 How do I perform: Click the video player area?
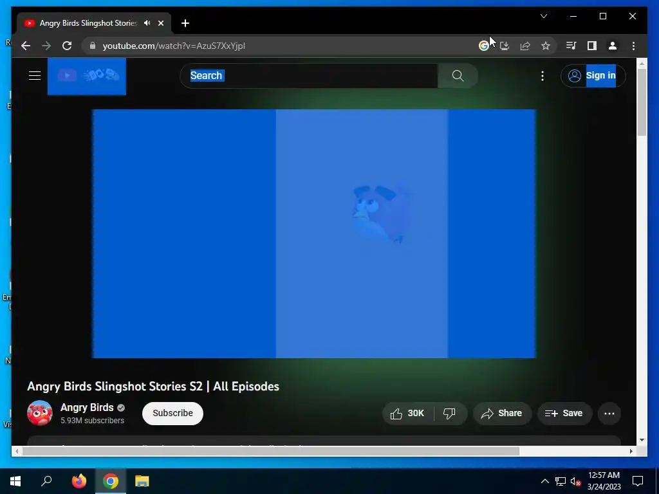[314, 233]
